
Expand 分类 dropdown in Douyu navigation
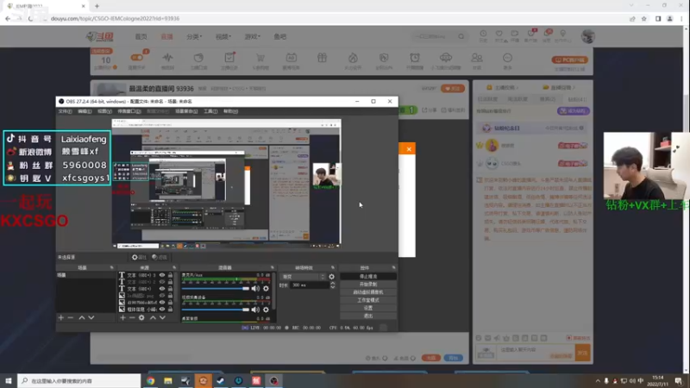(193, 36)
